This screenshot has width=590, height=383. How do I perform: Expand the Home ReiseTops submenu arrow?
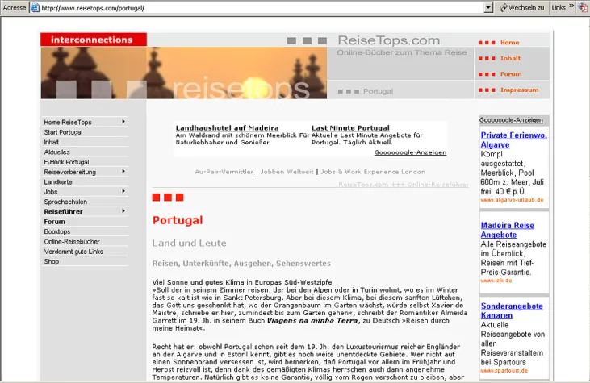tap(123, 122)
